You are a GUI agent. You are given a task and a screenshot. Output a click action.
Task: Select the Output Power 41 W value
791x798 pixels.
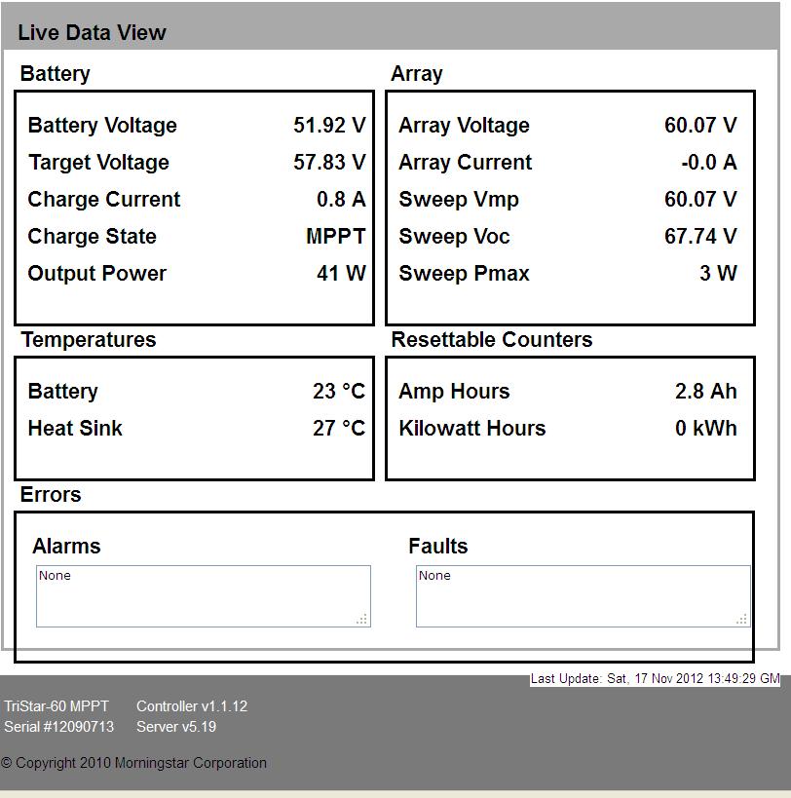341,274
